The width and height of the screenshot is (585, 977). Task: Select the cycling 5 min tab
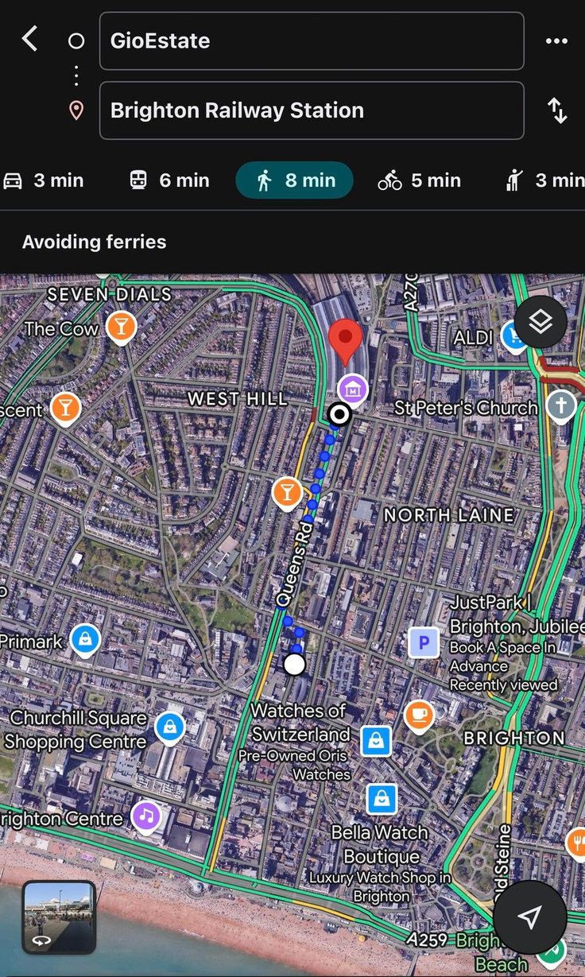click(419, 180)
